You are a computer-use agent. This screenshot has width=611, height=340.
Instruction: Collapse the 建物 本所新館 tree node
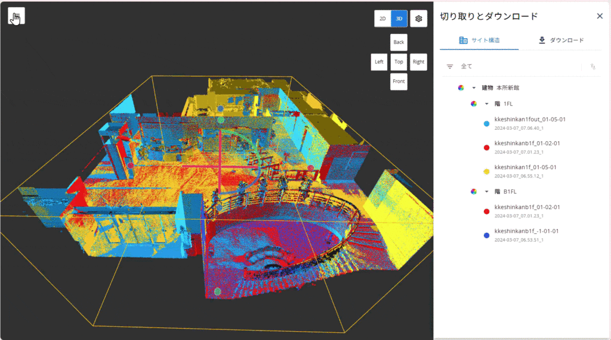pyautogui.click(x=474, y=88)
